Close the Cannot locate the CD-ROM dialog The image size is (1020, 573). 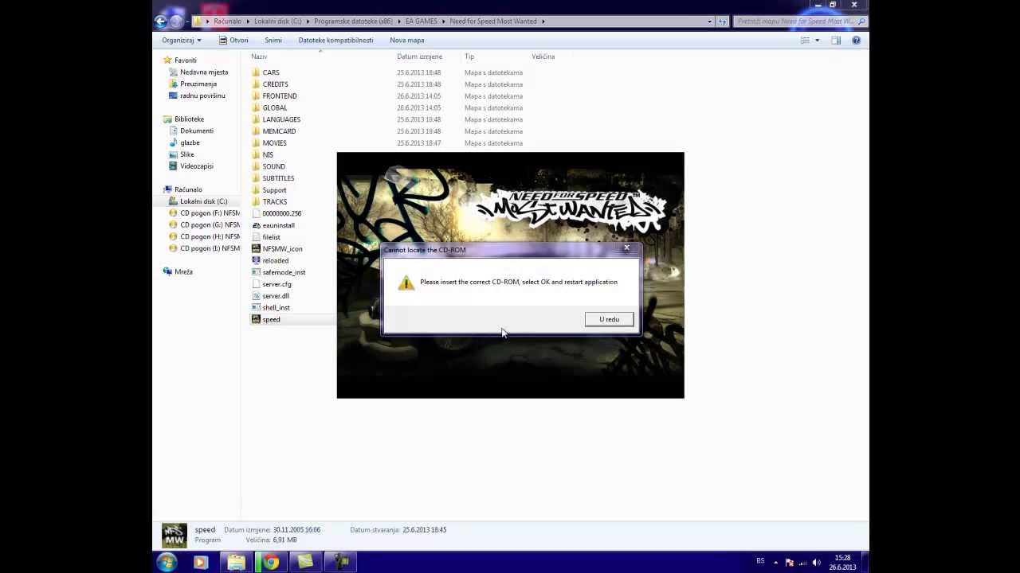pyautogui.click(x=626, y=248)
